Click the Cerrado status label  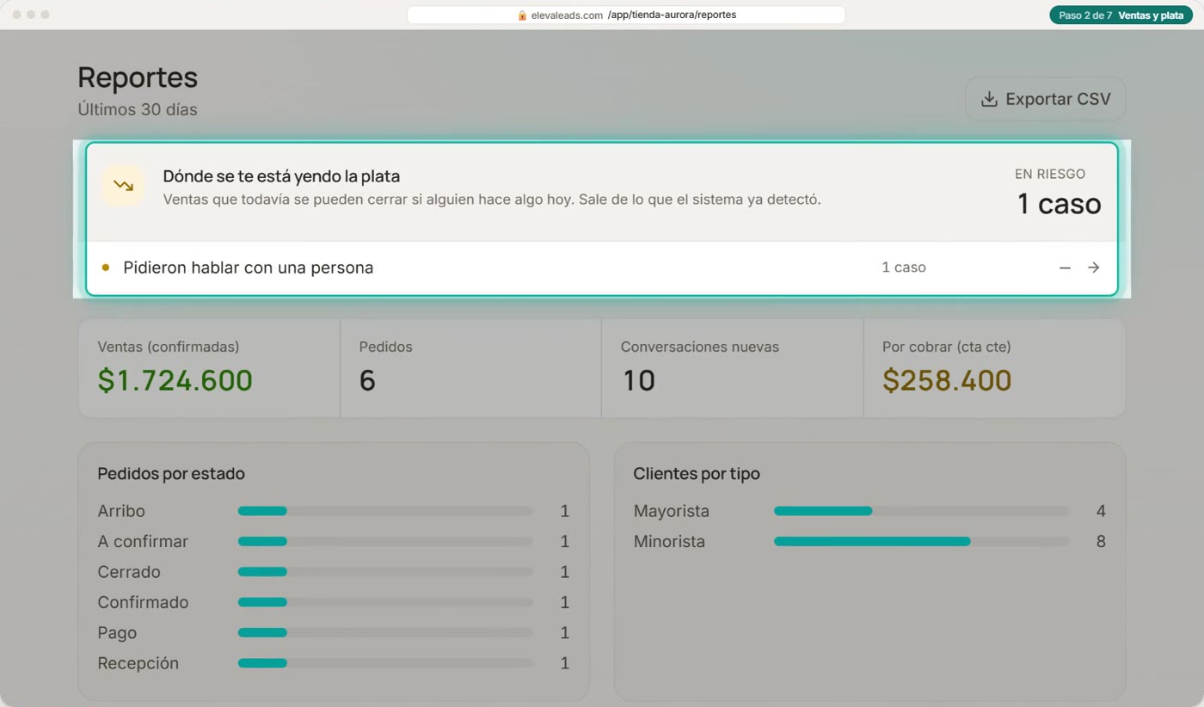point(129,572)
